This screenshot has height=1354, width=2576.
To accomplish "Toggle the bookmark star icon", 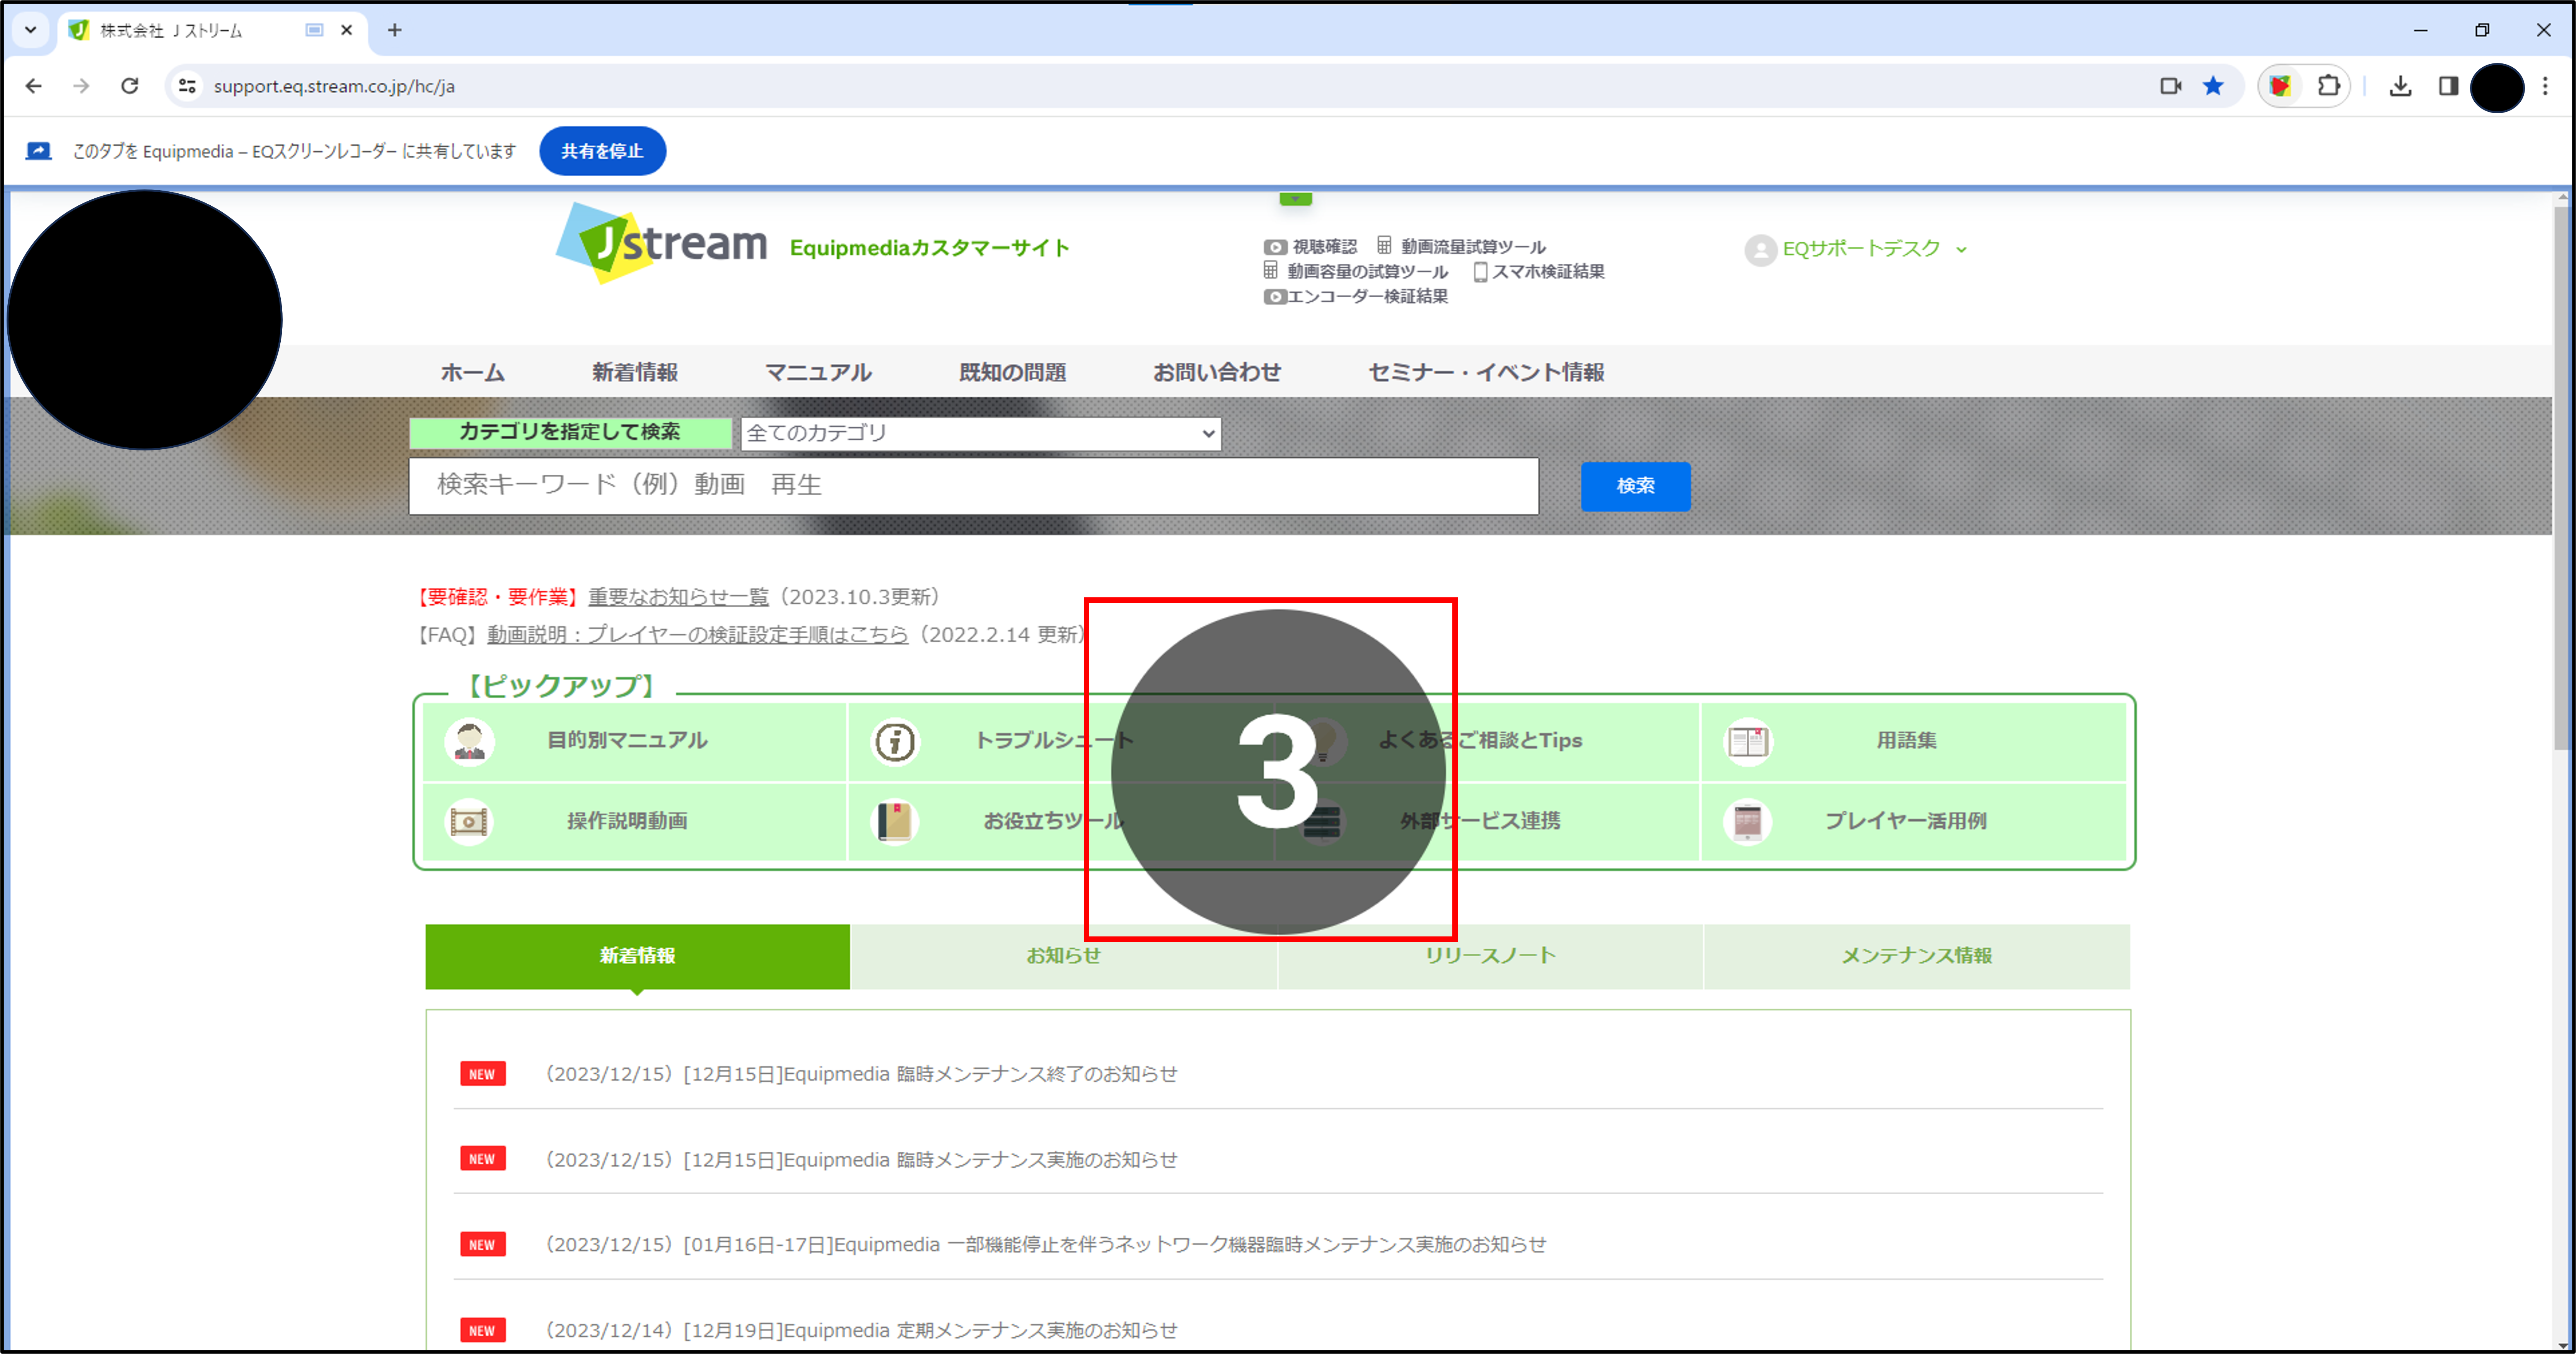I will point(2213,86).
